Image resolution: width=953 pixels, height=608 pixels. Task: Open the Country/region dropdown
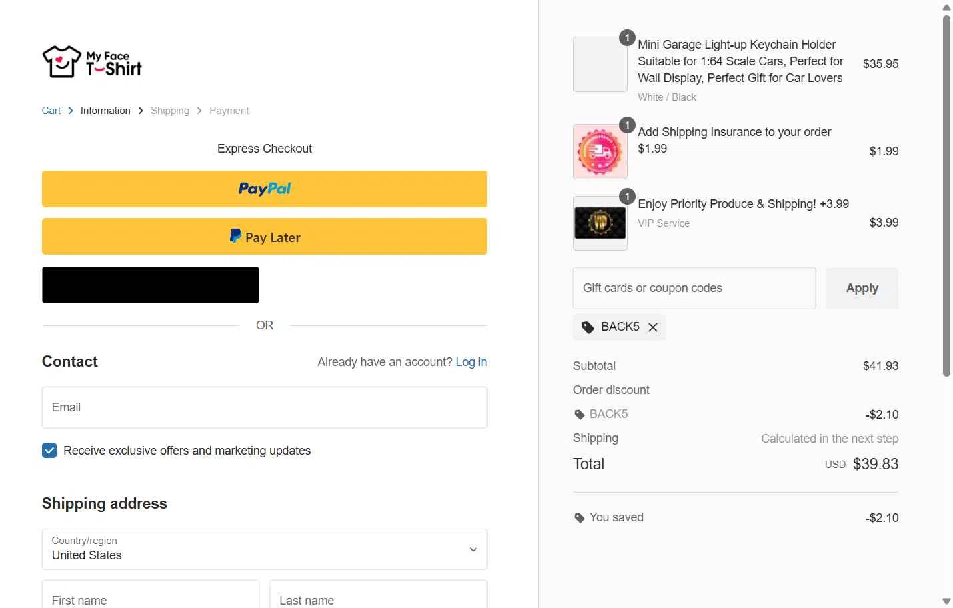[265, 549]
